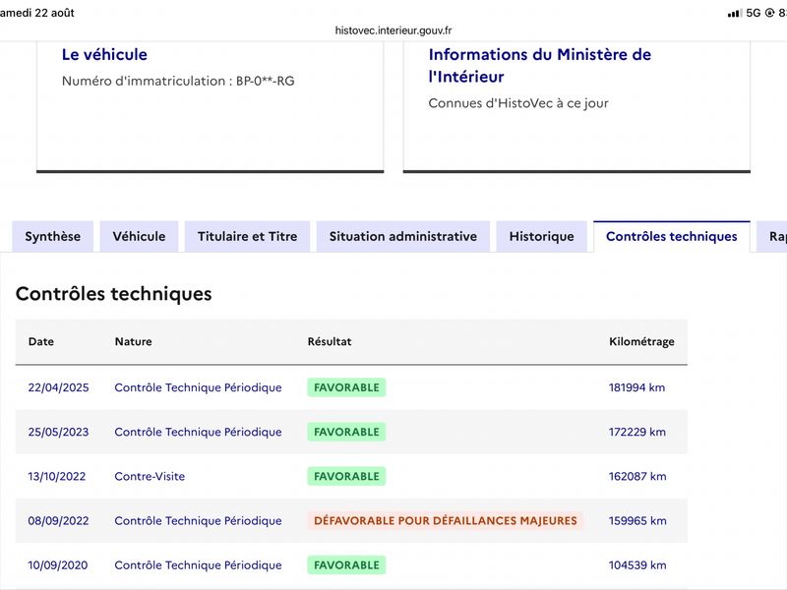The height and width of the screenshot is (590, 787).
Task: Click the Kilométrage column header
Action: (x=641, y=341)
